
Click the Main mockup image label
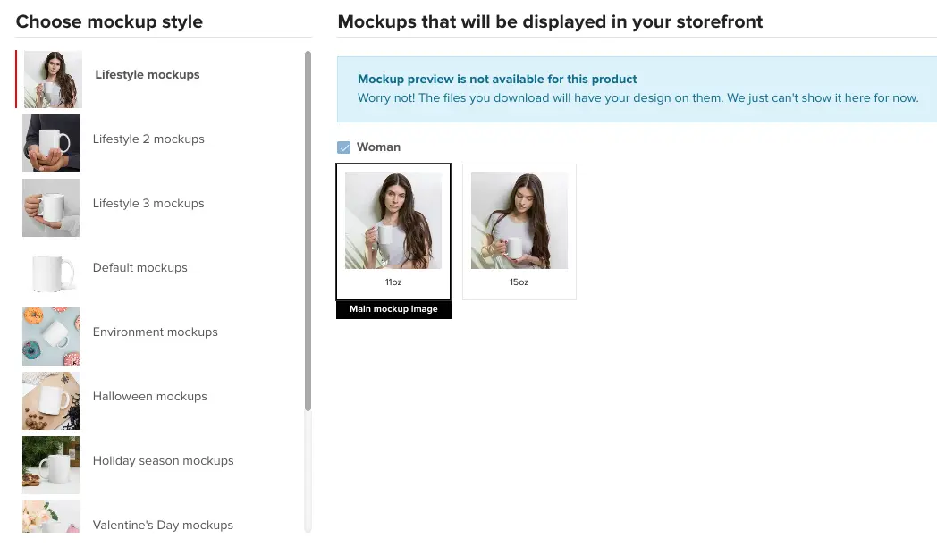(x=393, y=309)
